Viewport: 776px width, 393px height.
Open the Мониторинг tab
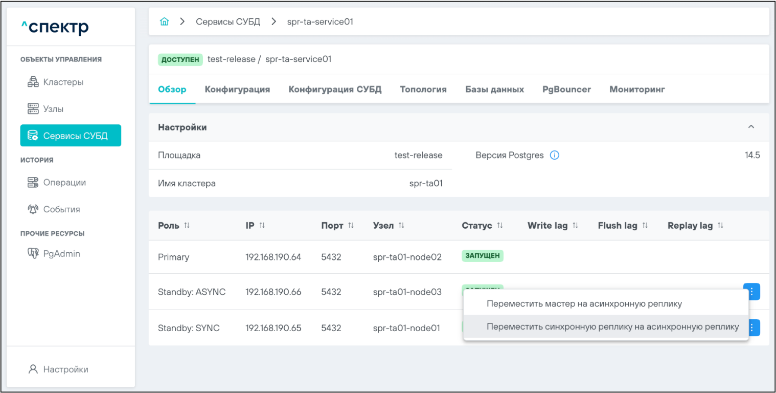click(637, 90)
